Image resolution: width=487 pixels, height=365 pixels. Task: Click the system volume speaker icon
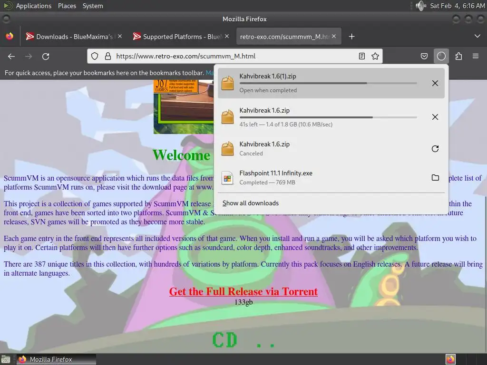(421, 6)
